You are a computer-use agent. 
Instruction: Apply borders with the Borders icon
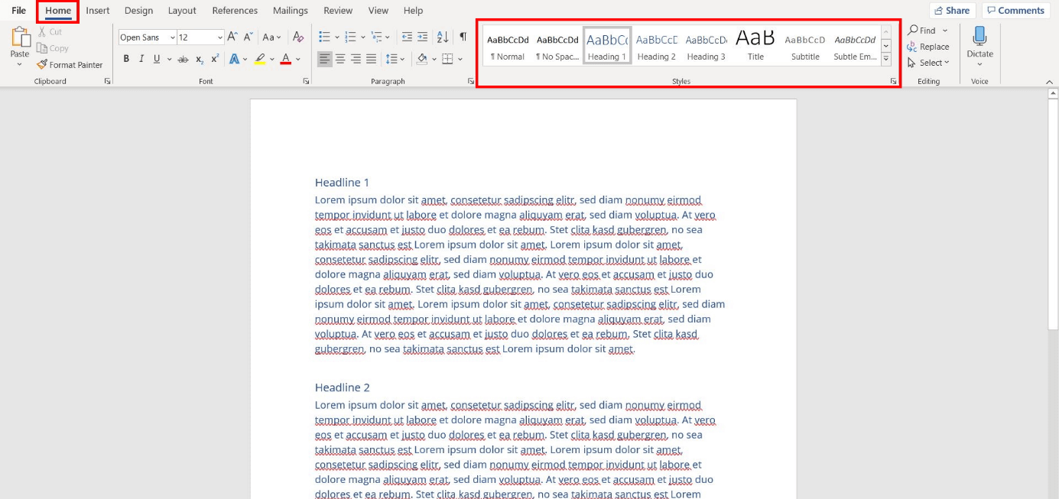click(448, 59)
